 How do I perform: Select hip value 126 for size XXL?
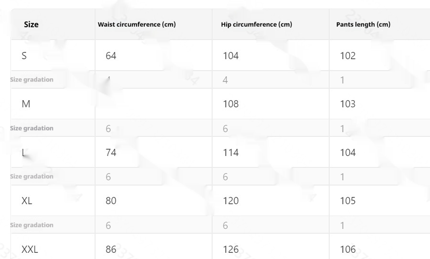click(x=231, y=249)
